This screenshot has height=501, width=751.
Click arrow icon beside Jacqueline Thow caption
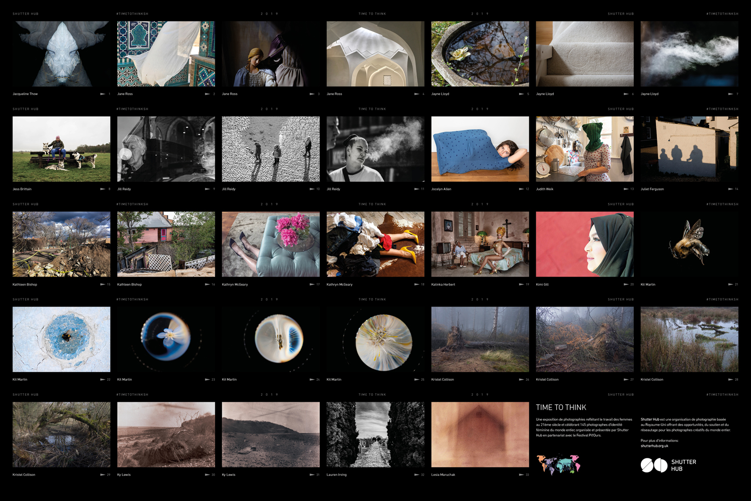[103, 94]
